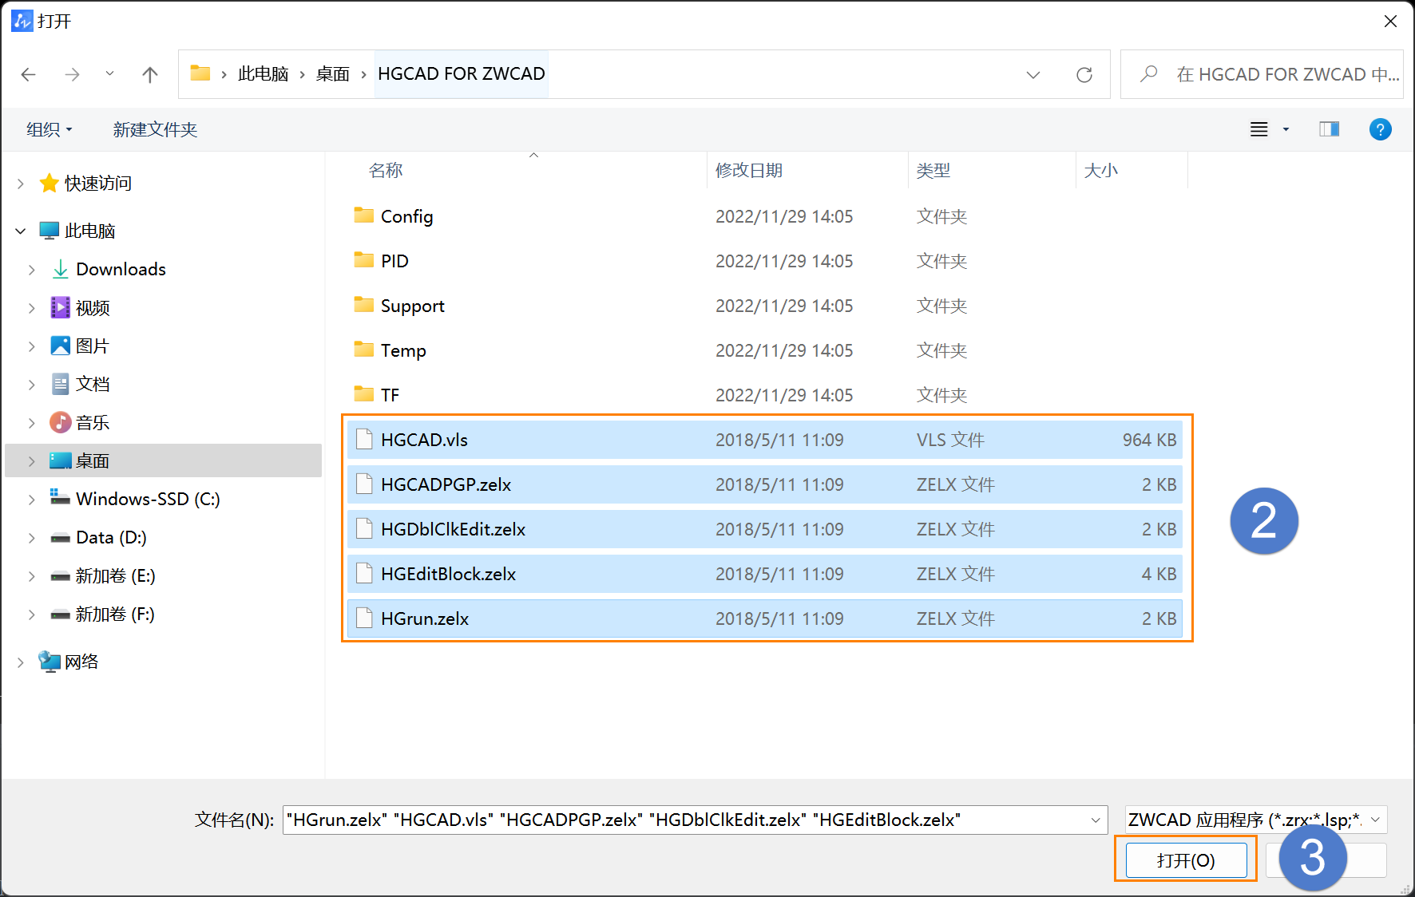
Task: Select file HGrun.zelx
Action: tap(765, 618)
